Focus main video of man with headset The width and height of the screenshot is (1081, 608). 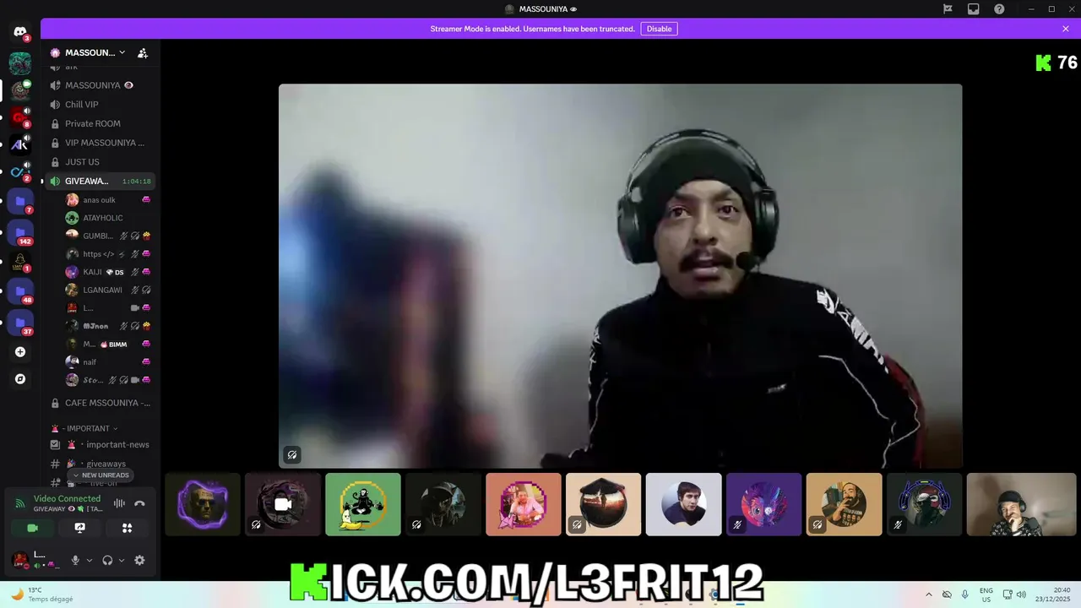[620, 275]
